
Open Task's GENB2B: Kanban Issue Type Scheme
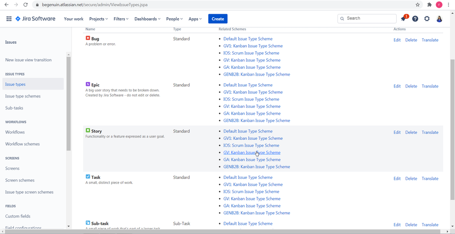tap(256, 213)
